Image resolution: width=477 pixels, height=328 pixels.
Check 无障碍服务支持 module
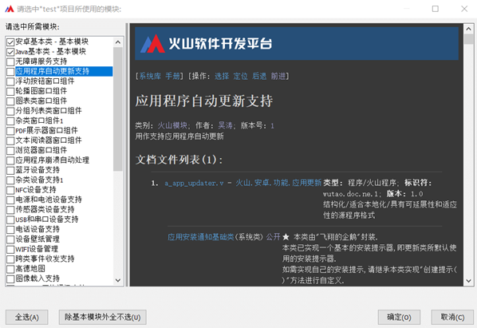(x=10, y=61)
